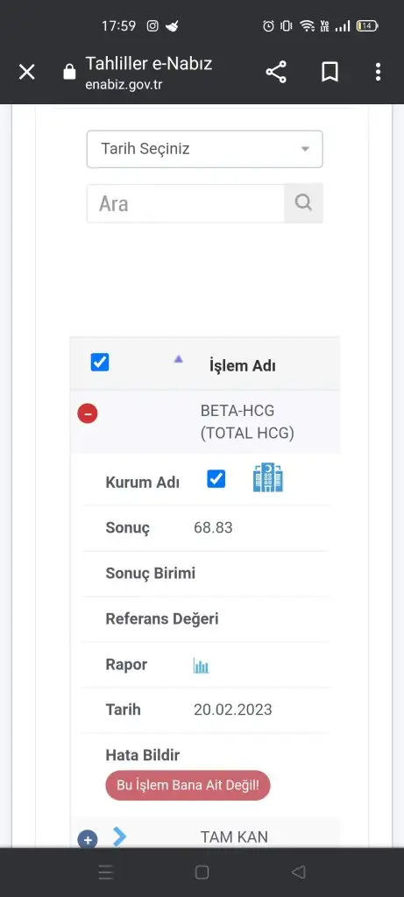Tap the Android home square button
Screen dimensions: 404x897
(202, 872)
